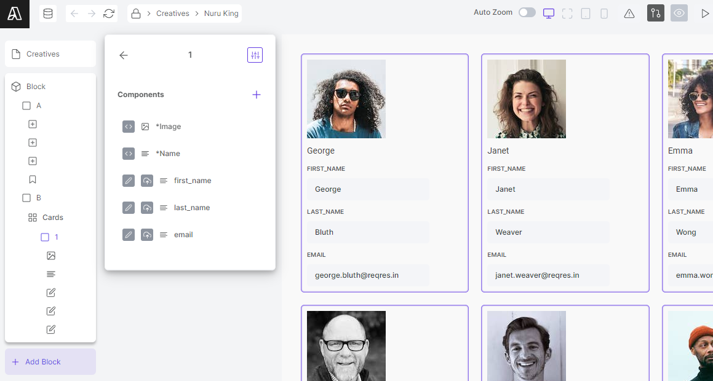Click the code icon beside *Image
The image size is (713, 381).
(129, 127)
